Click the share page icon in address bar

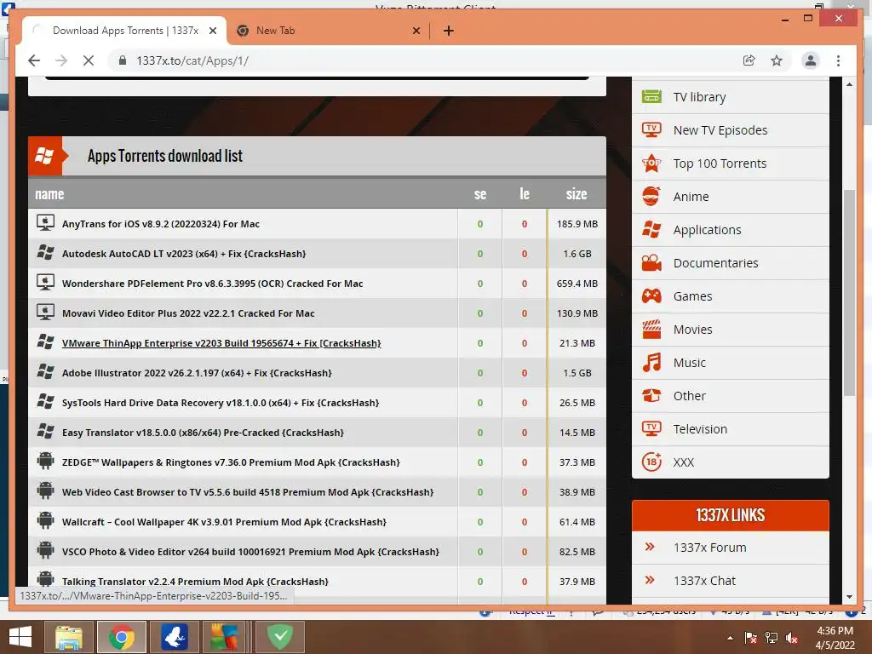(x=749, y=60)
